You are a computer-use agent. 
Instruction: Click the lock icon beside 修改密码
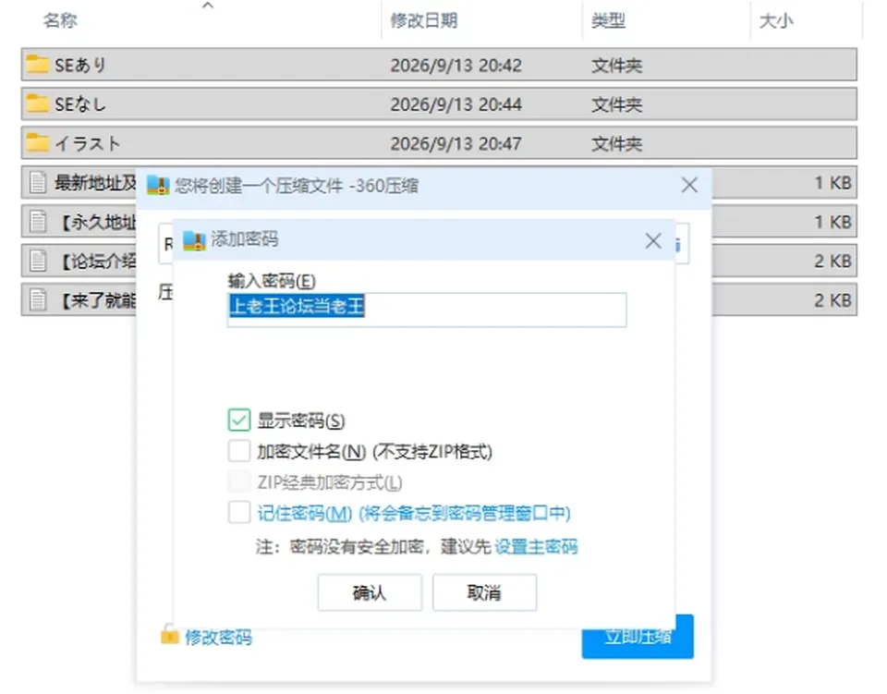pos(169,635)
